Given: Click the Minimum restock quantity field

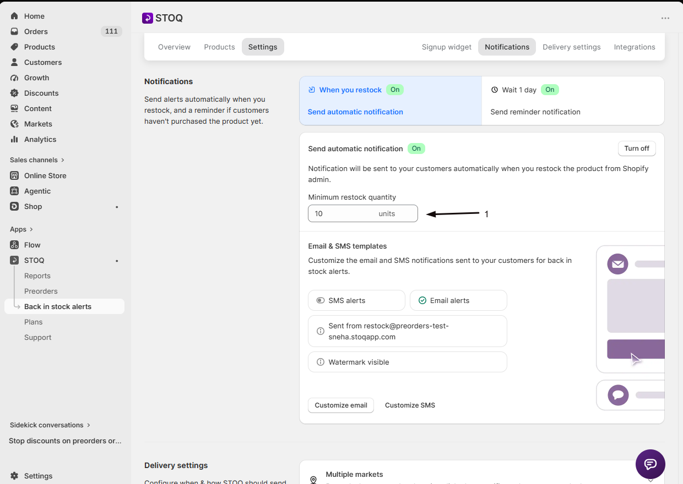Looking at the screenshot, I should pyautogui.click(x=363, y=213).
